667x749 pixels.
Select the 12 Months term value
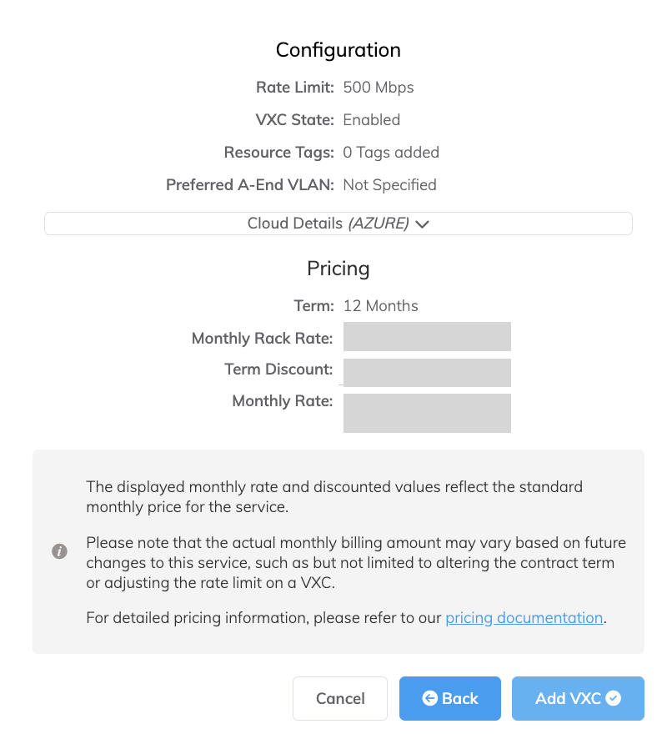pyautogui.click(x=381, y=305)
